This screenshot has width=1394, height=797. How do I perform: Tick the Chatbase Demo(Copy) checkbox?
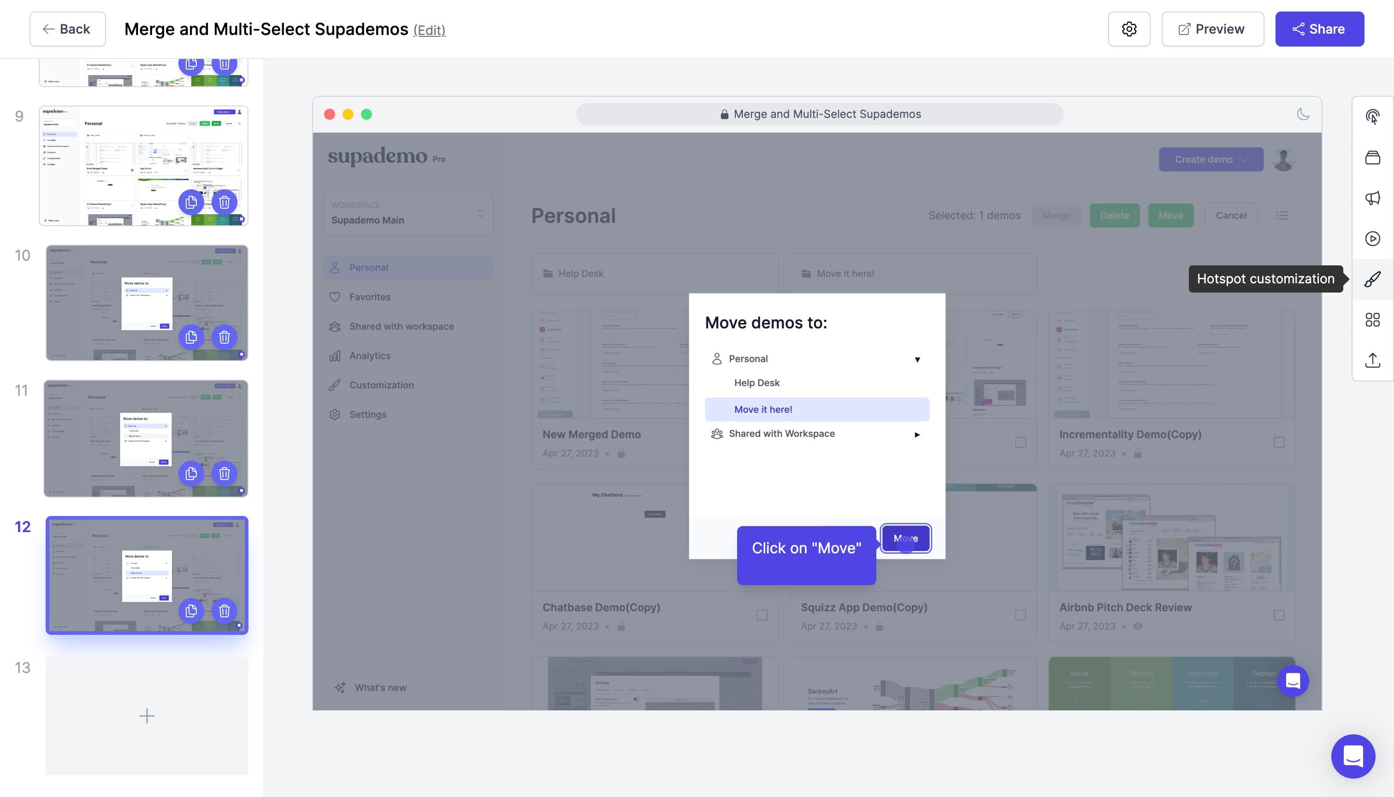tap(762, 615)
